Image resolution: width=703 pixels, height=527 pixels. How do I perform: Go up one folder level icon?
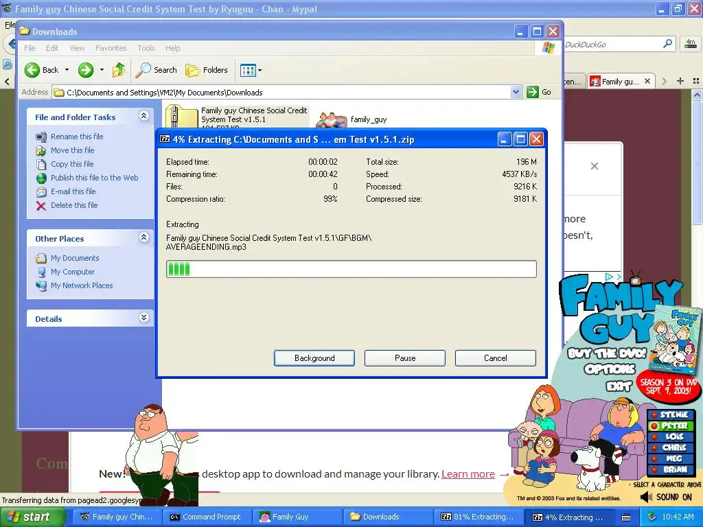pos(118,70)
